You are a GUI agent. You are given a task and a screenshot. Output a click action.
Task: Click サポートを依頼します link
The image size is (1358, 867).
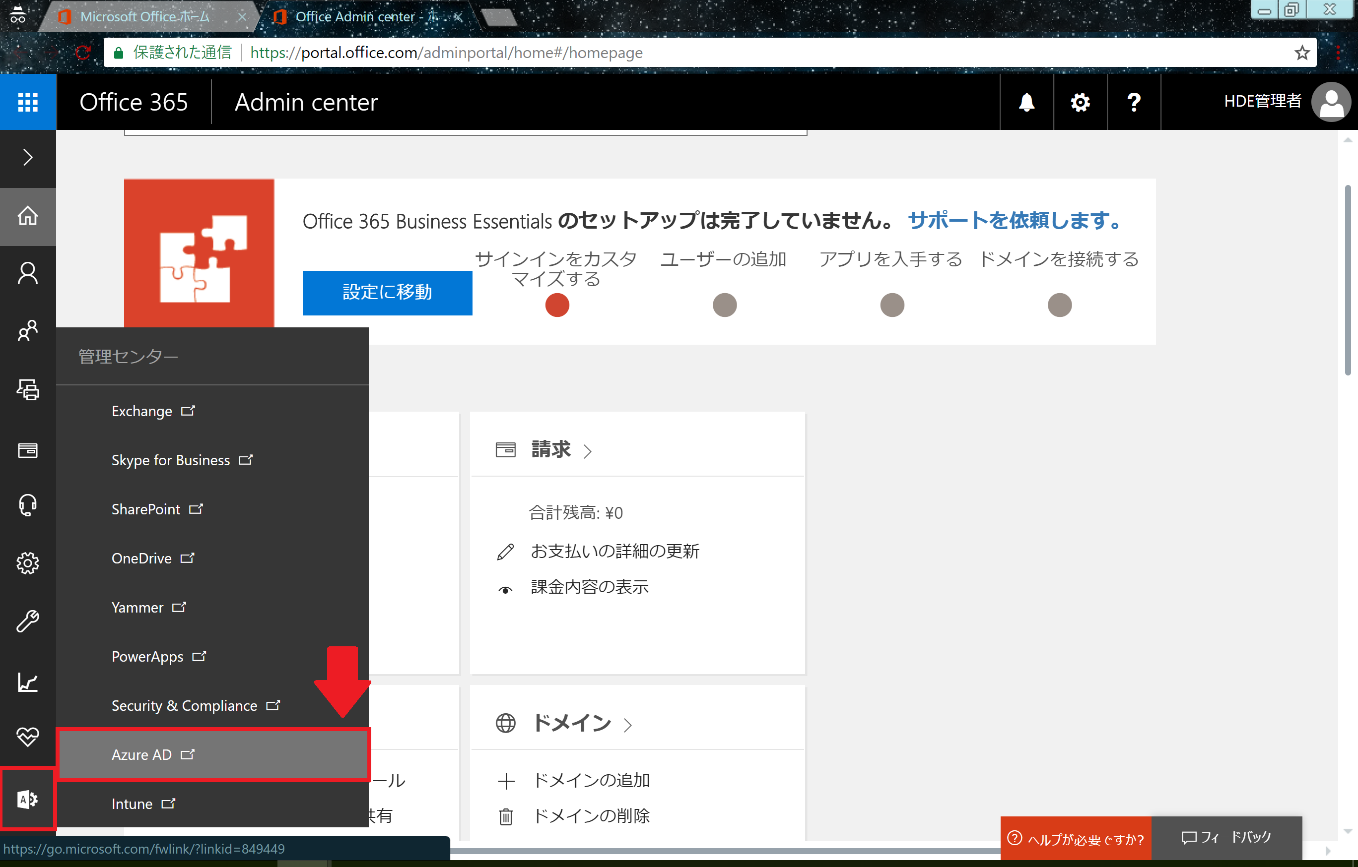(1016, 220)
